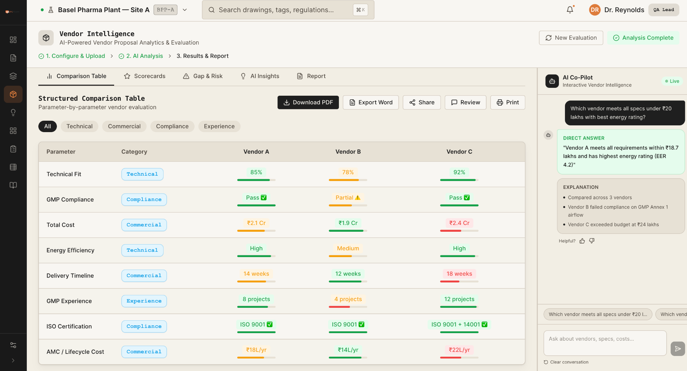
Task: Filter by the All chip
Action: (x=48, y=126)
